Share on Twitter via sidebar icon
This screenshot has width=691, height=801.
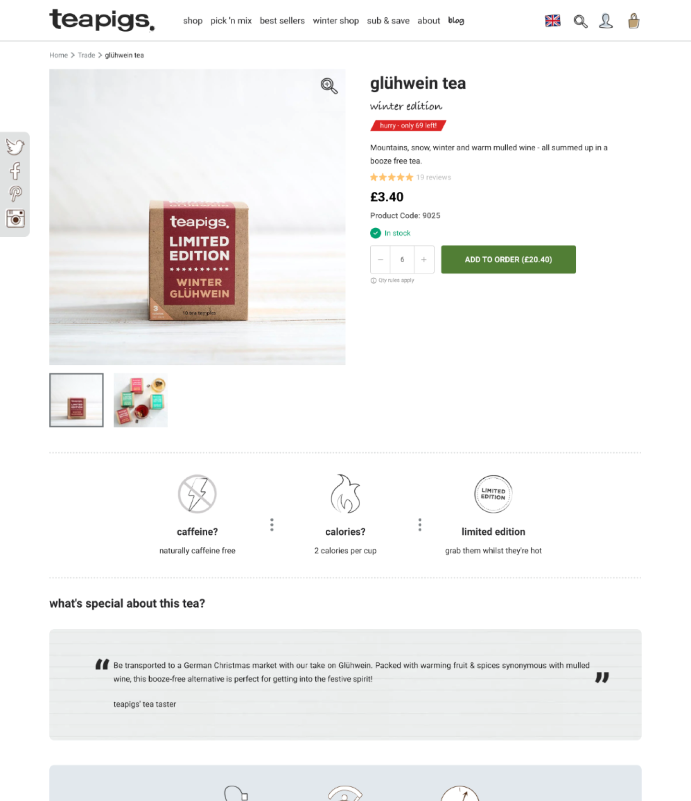pos(15,147)
